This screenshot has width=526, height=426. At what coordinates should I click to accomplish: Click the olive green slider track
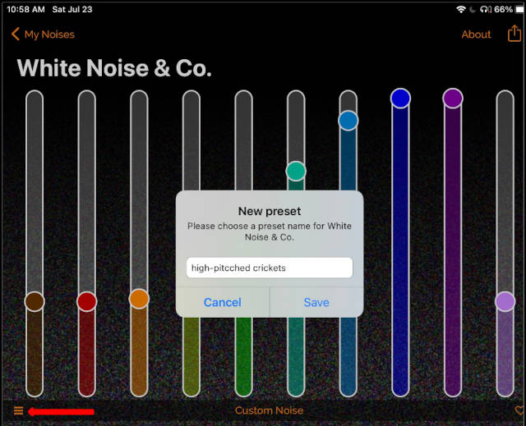[191, 356]
